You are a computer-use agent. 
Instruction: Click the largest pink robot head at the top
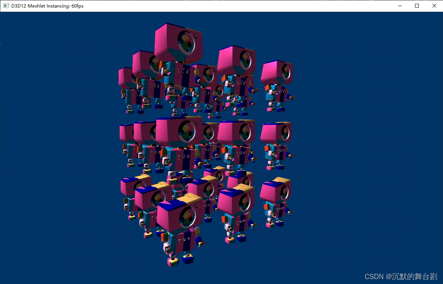[x=178, y=42]
